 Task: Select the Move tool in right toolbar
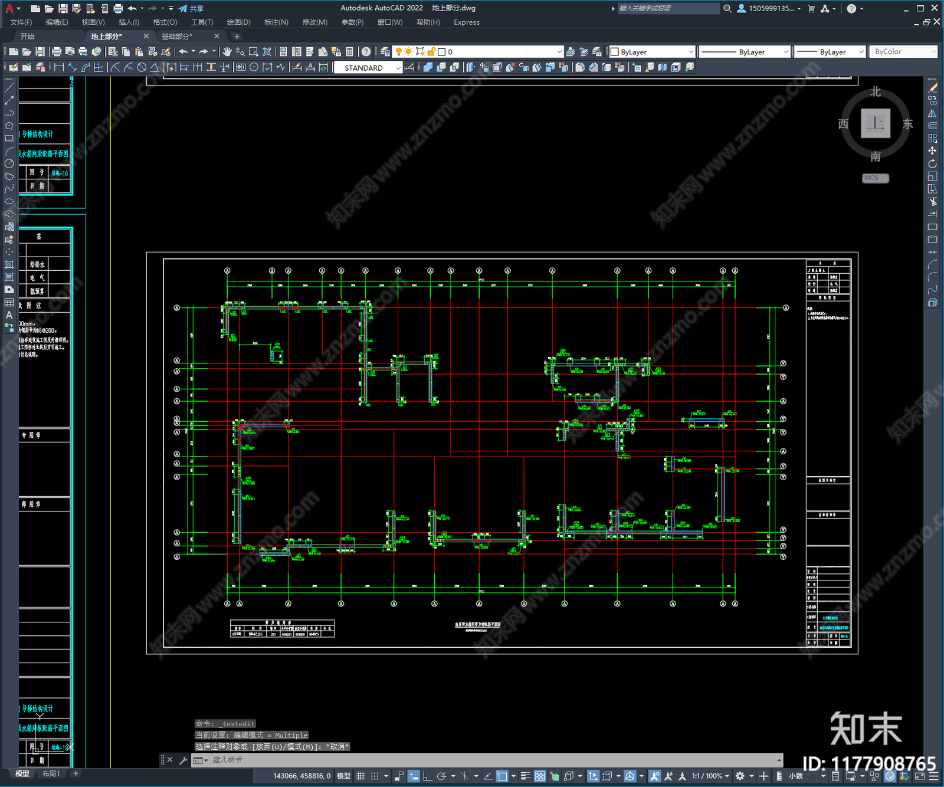click(932, 151)
